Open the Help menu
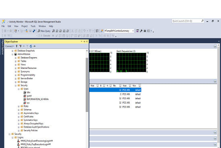This screenshot has width=221, height=148. pos(51,26)
